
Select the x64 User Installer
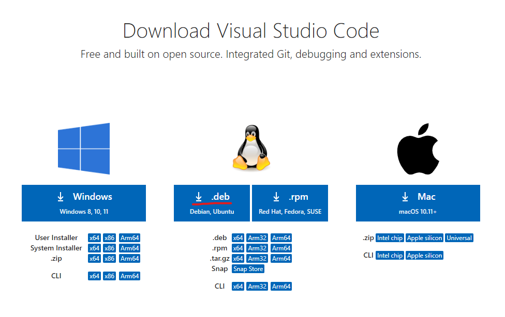tap(94, 237)
